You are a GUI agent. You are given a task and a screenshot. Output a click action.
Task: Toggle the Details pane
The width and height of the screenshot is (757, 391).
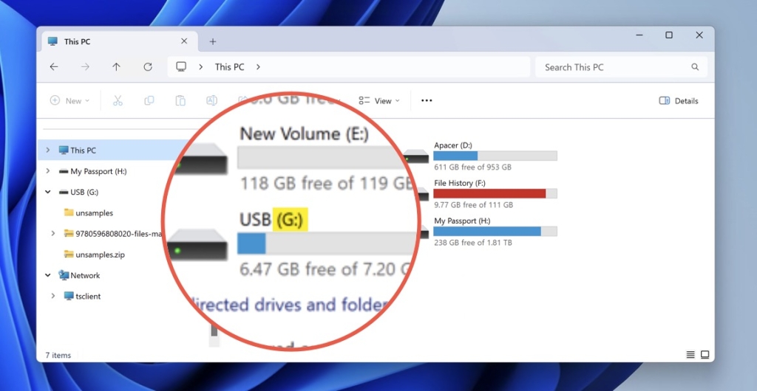(679, 100)
